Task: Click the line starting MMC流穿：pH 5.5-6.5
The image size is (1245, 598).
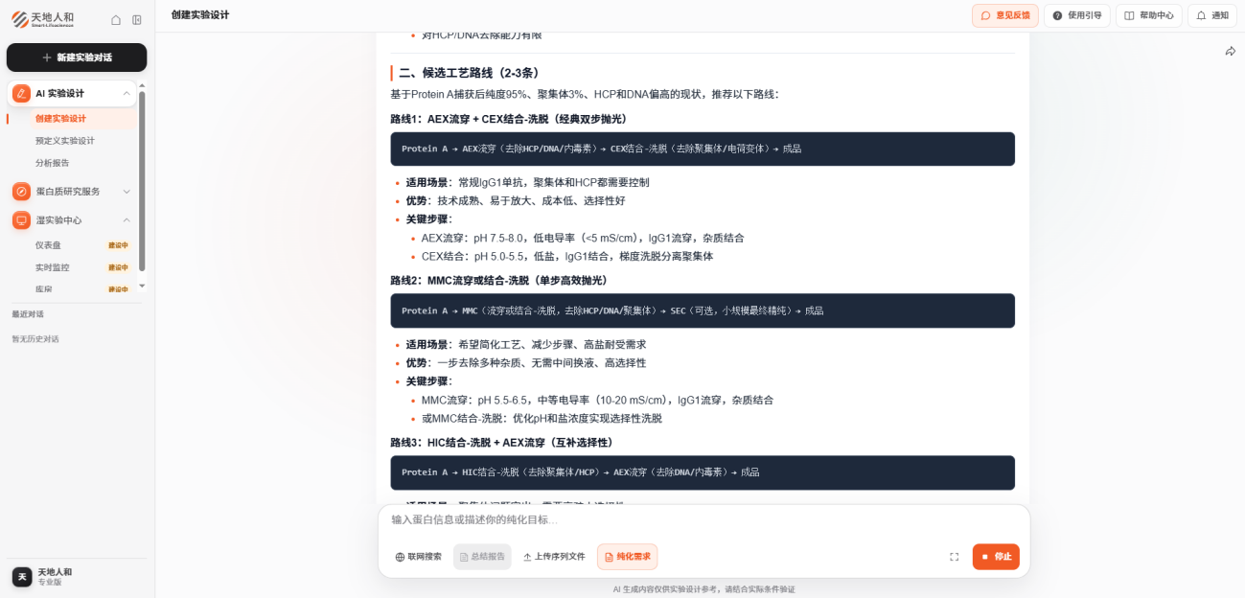Action: 597,400
